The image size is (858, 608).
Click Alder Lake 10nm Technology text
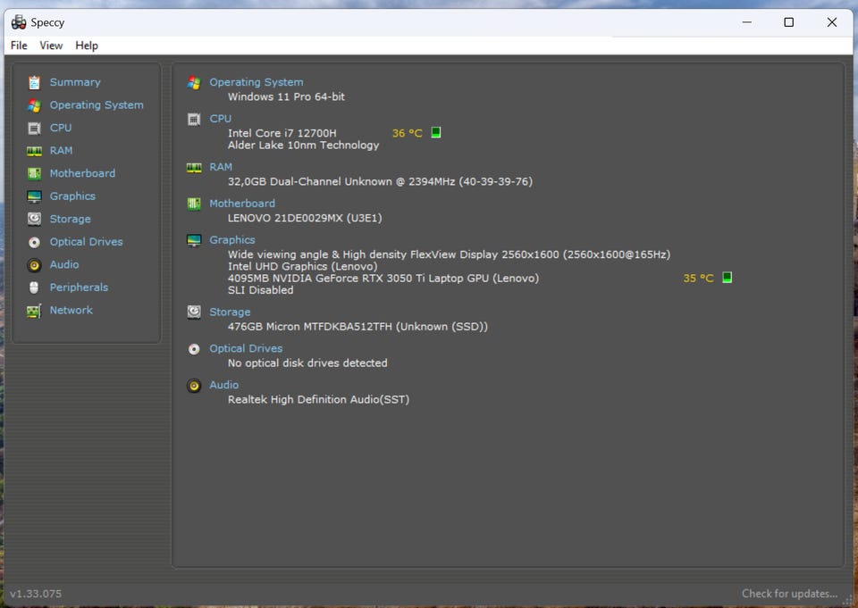(x=303, y=145)
